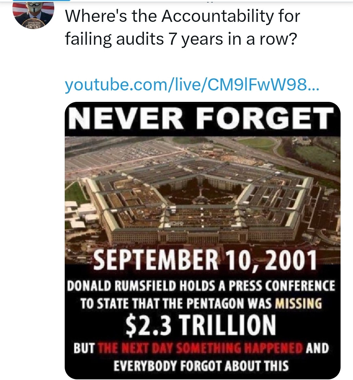Click the red "NEXT DAY SOMETHING HAPPENED" text
The width and height of the screenshot is (353, 380).
[x=200, y=348]
